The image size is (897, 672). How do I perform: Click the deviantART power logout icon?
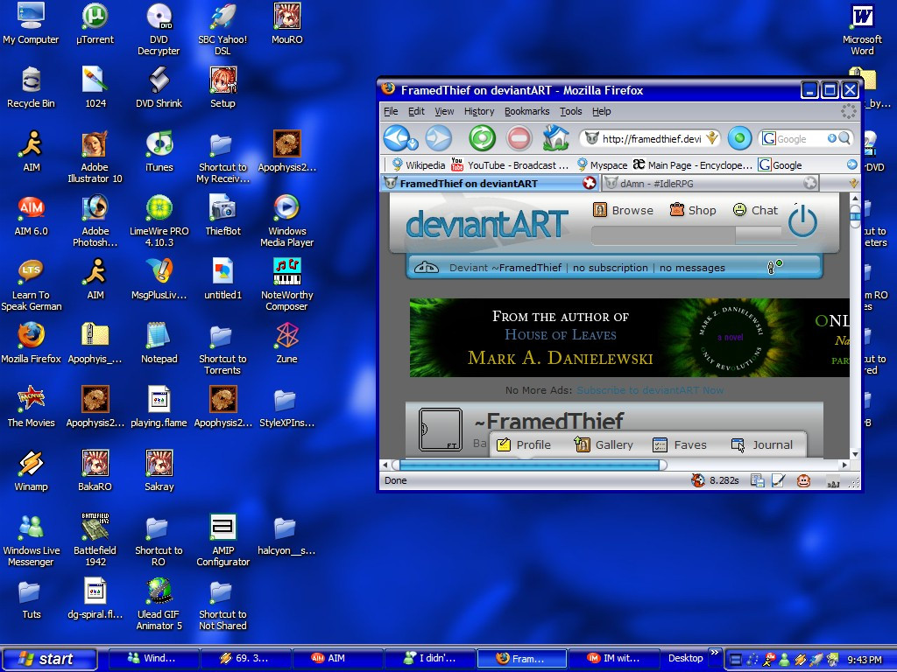coord(802,220)
